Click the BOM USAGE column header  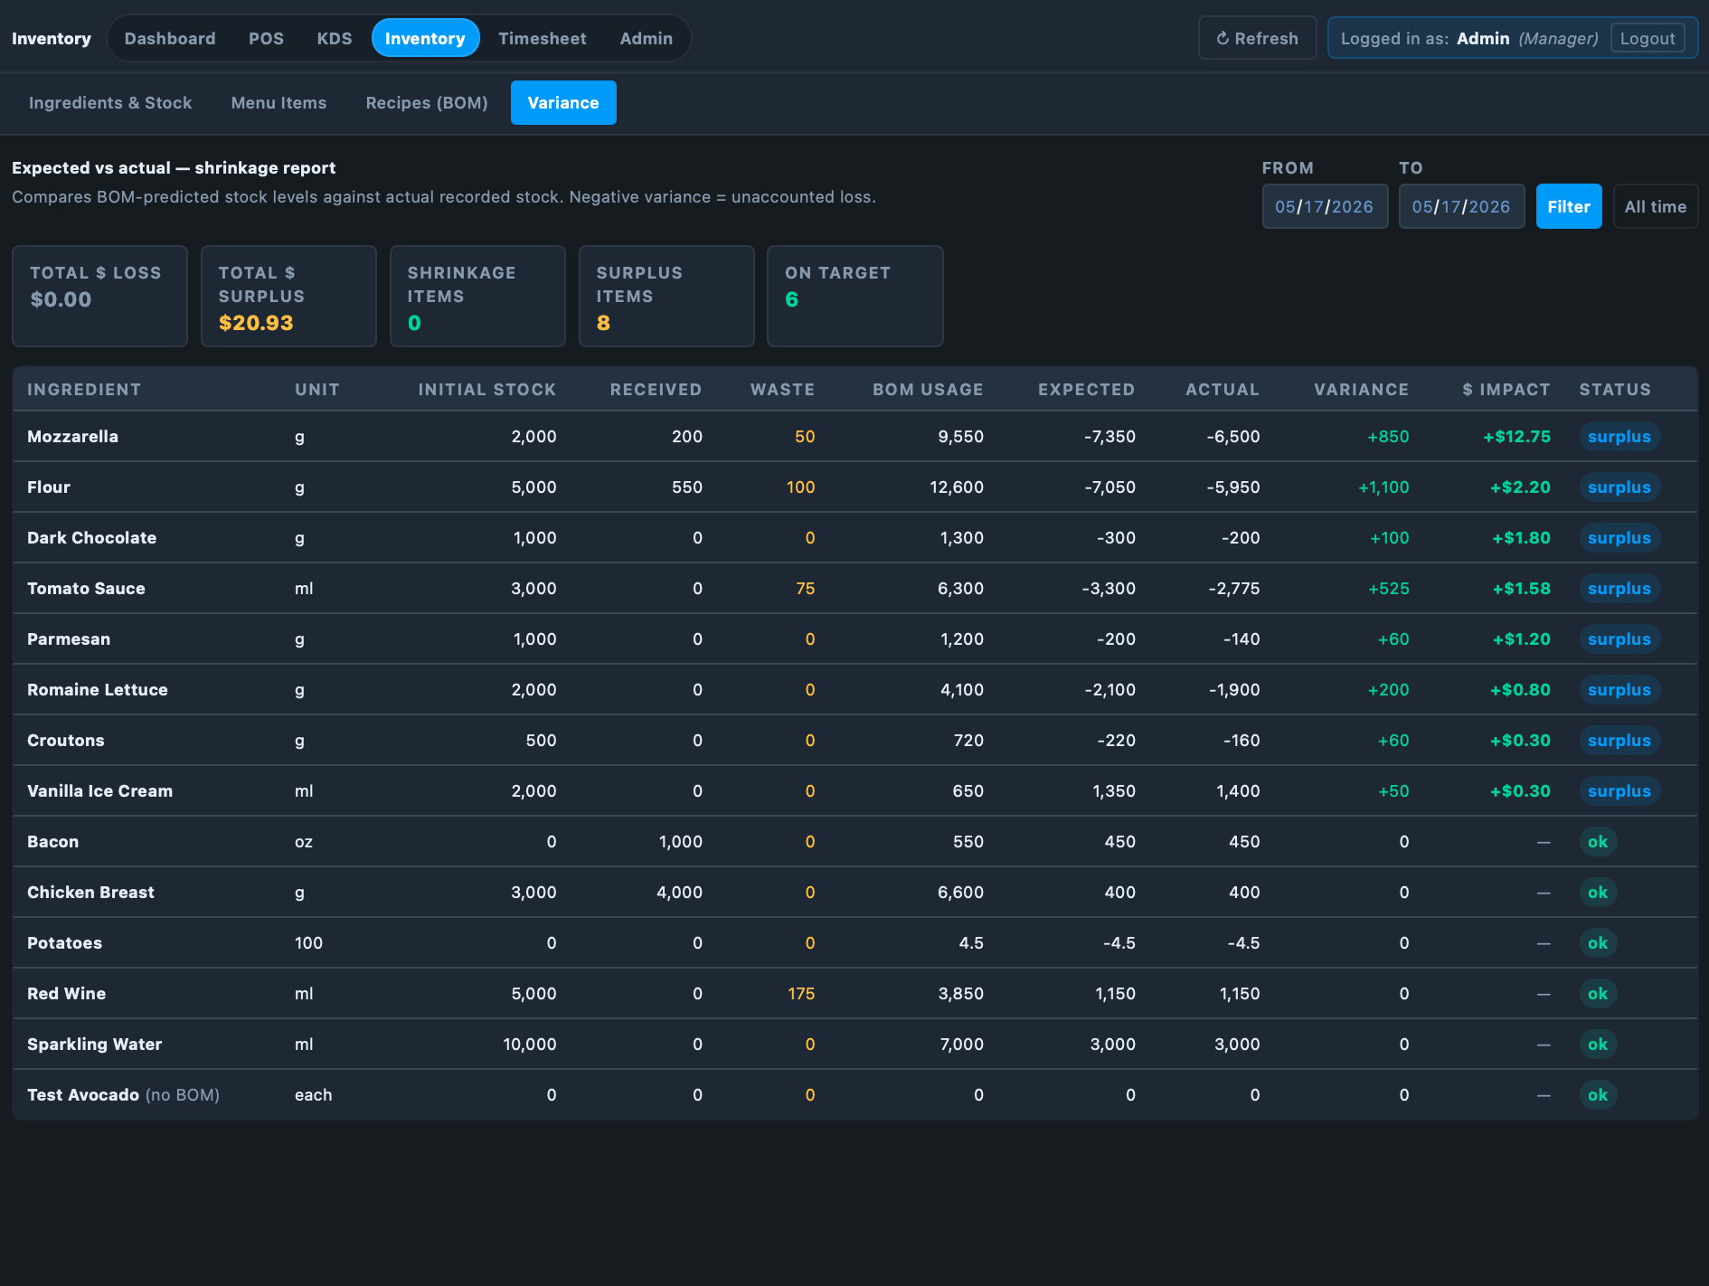pos(928,389)
